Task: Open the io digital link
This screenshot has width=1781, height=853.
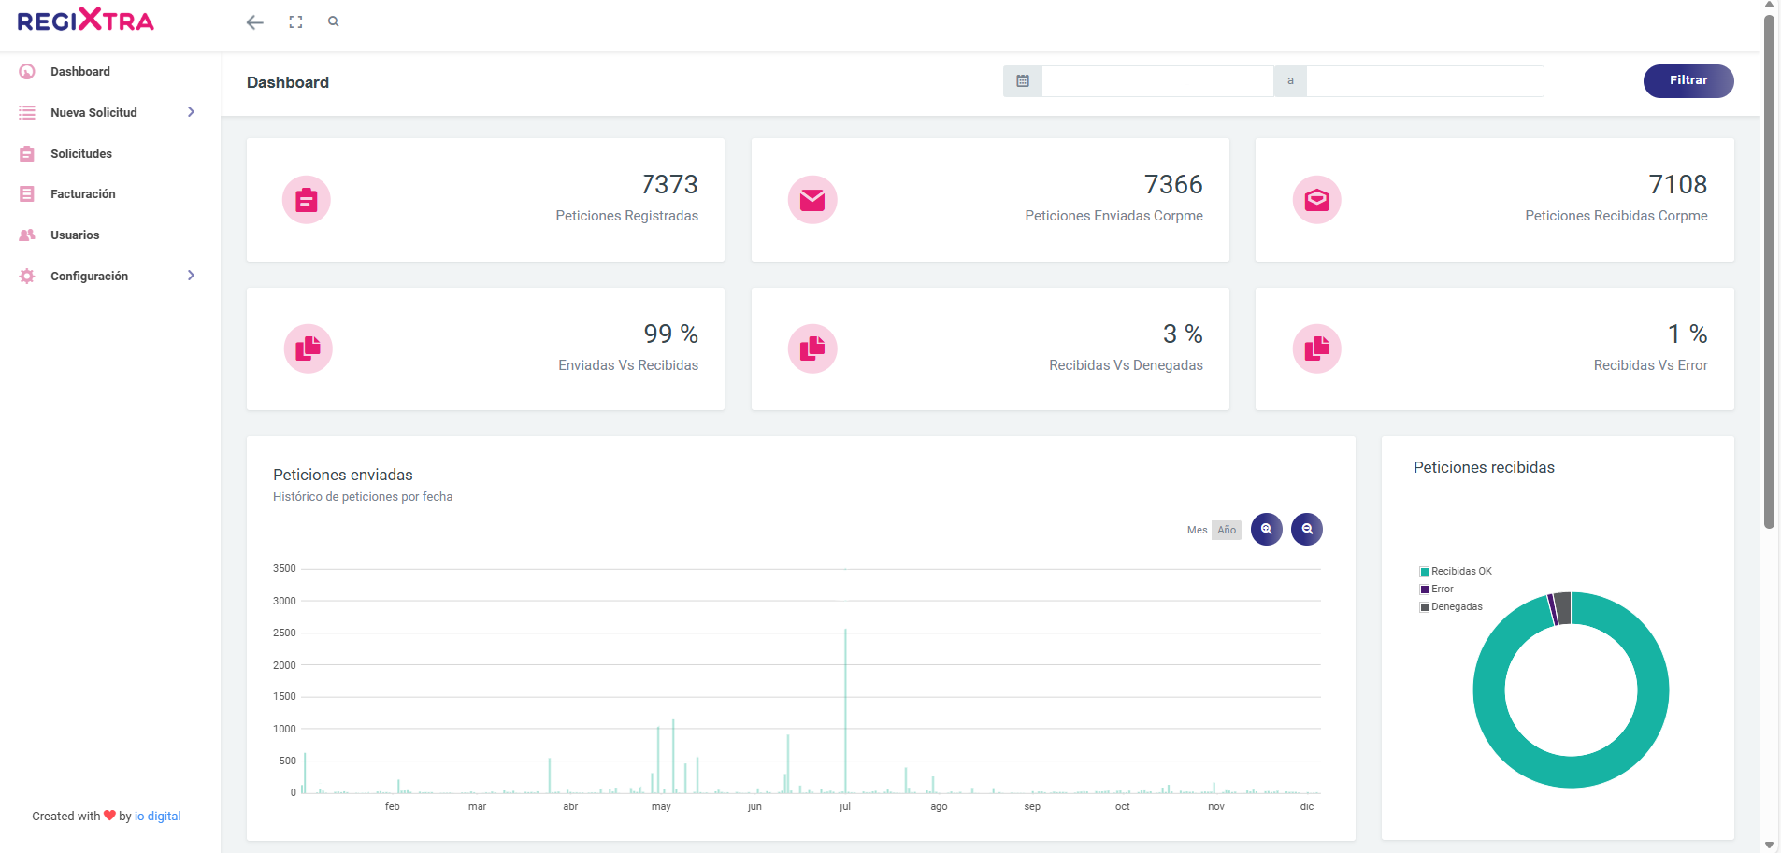Action: [x=157, y=817]
